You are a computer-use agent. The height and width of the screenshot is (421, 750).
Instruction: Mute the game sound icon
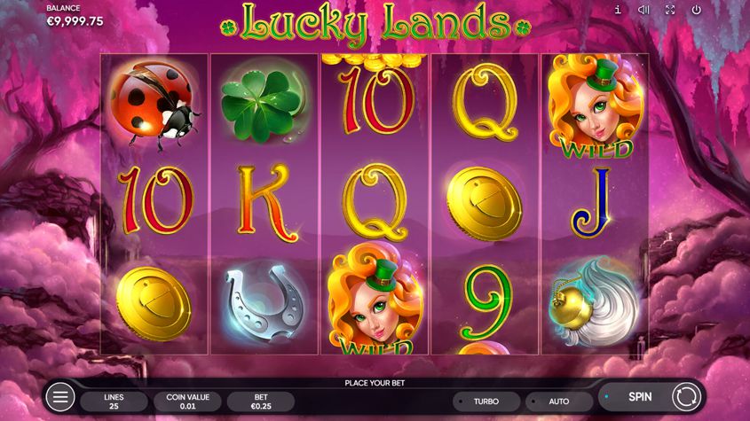(x=643, y=10)
